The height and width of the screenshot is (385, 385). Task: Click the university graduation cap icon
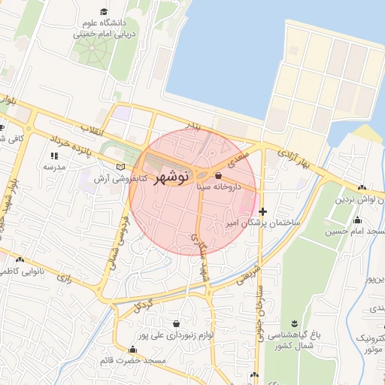coord(104,12)
